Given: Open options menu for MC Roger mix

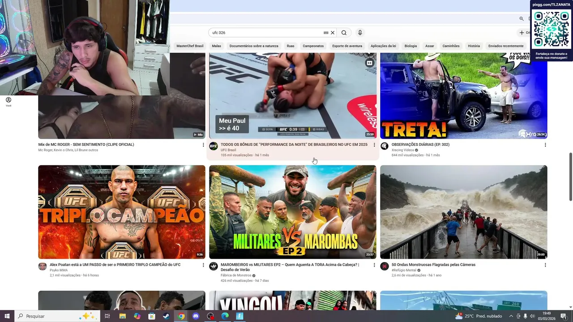Looking at the screenshot, I should pos(203,145).
